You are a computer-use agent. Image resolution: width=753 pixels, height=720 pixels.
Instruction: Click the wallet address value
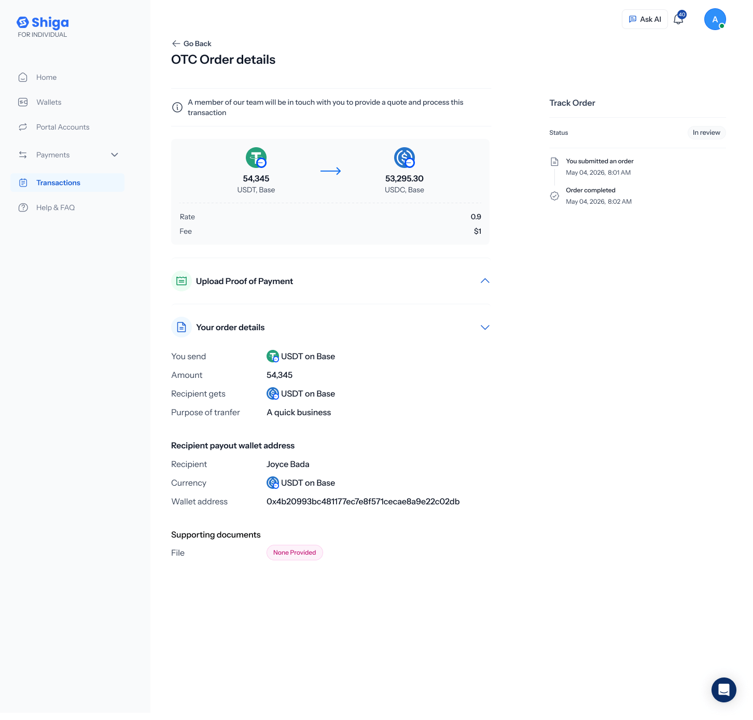(x=363, y=501)
